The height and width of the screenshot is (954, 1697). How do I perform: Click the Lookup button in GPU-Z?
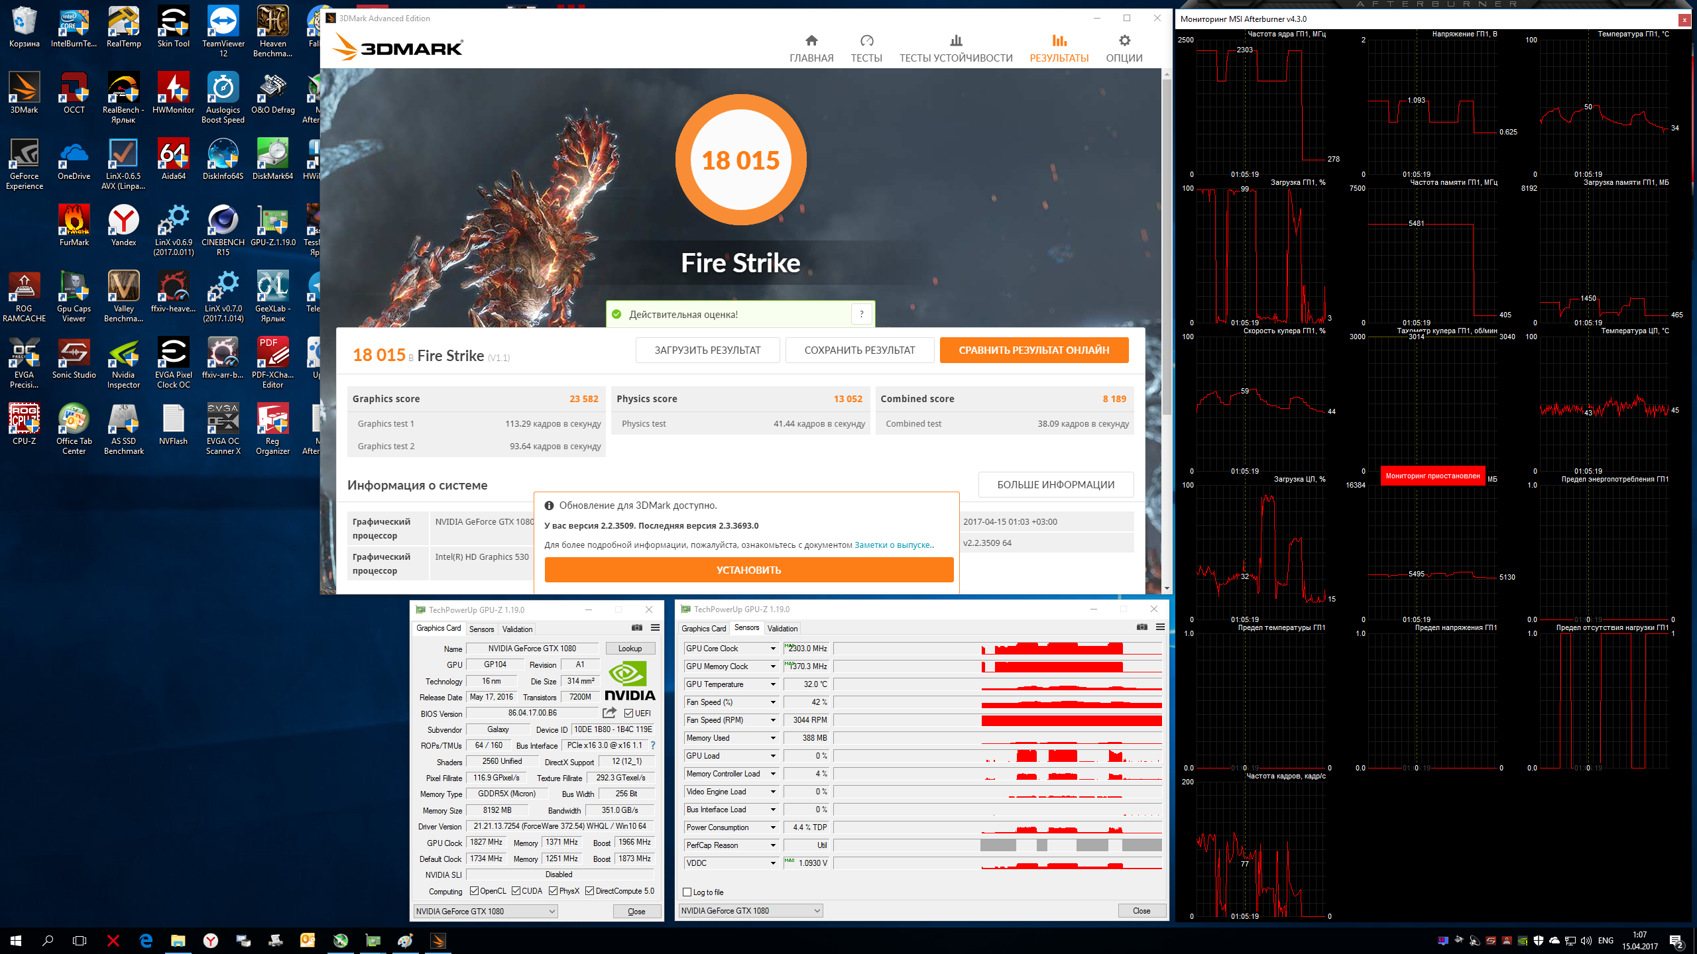(x=629, y=649)
